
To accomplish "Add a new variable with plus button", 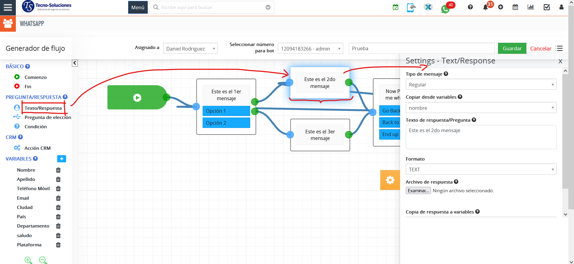I will point(61,159).
